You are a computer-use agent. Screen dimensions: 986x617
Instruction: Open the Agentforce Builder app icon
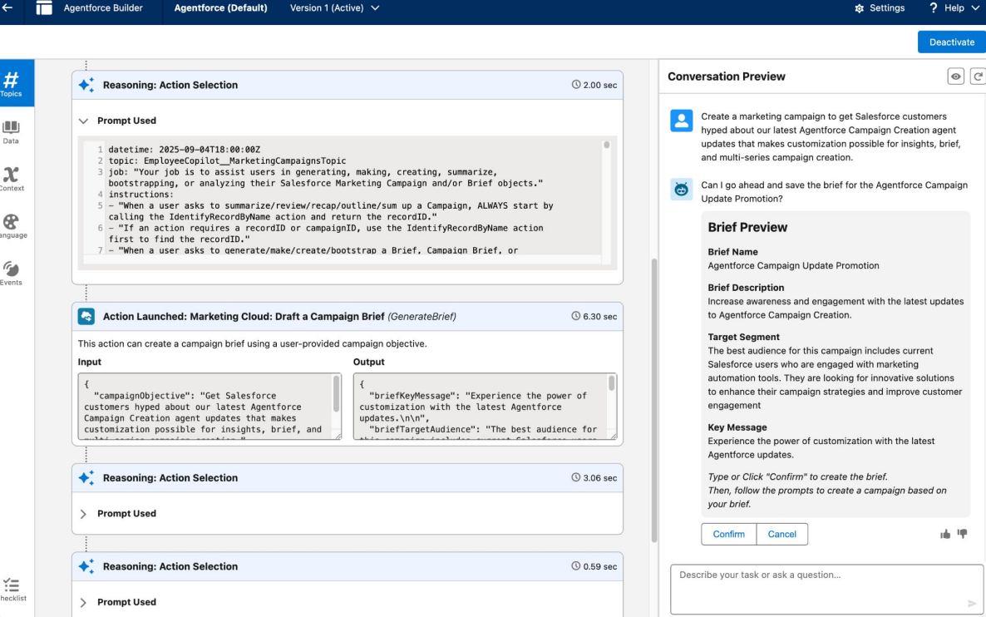coord(44,8)
